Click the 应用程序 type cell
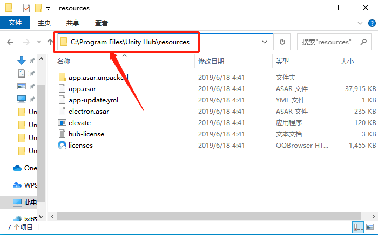 pos(289,123)
